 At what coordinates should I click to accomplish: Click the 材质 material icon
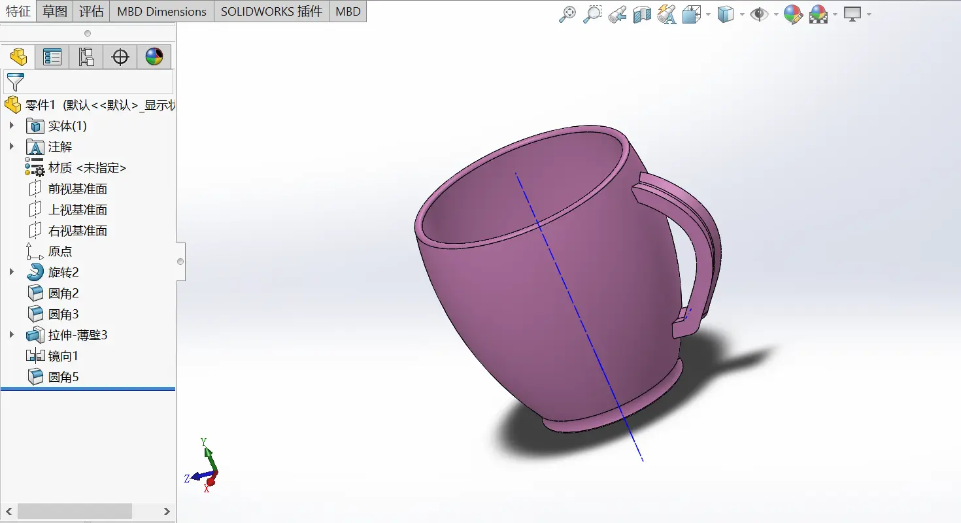35,167
